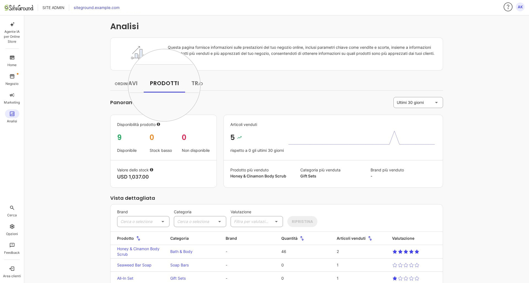Switch to the ORDINI tab
Screen dimensions: 529x283
[x=121, y=83]
